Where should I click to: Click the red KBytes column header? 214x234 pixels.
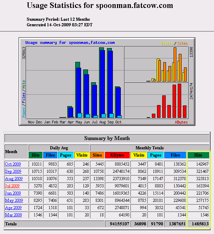click(118, 155)
